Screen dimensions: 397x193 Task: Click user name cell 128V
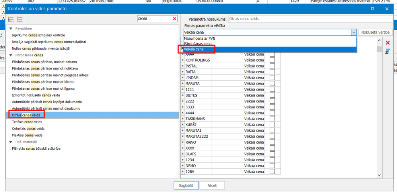point(198,172)
